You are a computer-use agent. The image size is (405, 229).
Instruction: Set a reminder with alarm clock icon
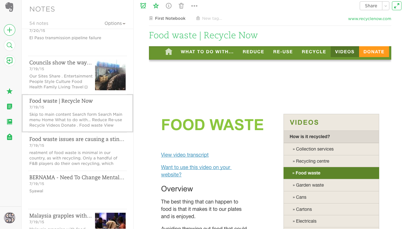(x=143, y=6)
